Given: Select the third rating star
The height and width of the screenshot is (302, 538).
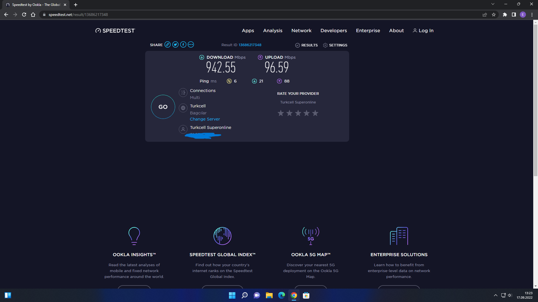Looking at the screenshot, I should point(298,113).
